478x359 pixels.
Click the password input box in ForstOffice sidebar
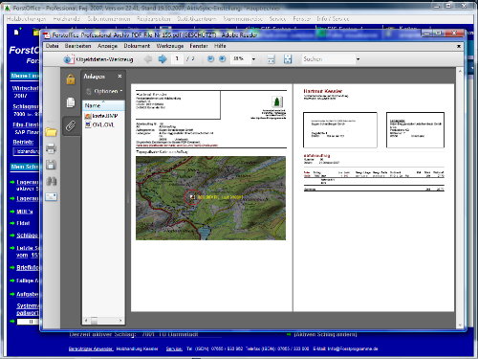pyautogui.click(x=28, y=322)
